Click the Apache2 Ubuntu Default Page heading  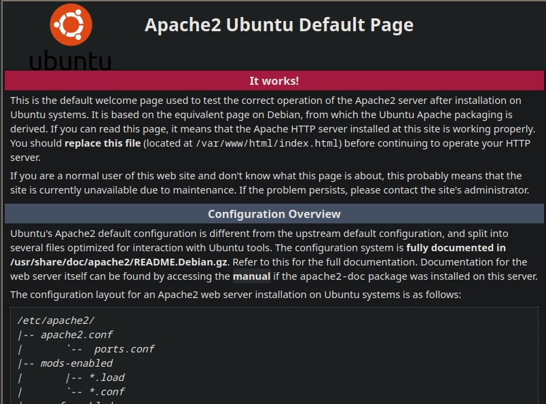[x=278, y=25]
